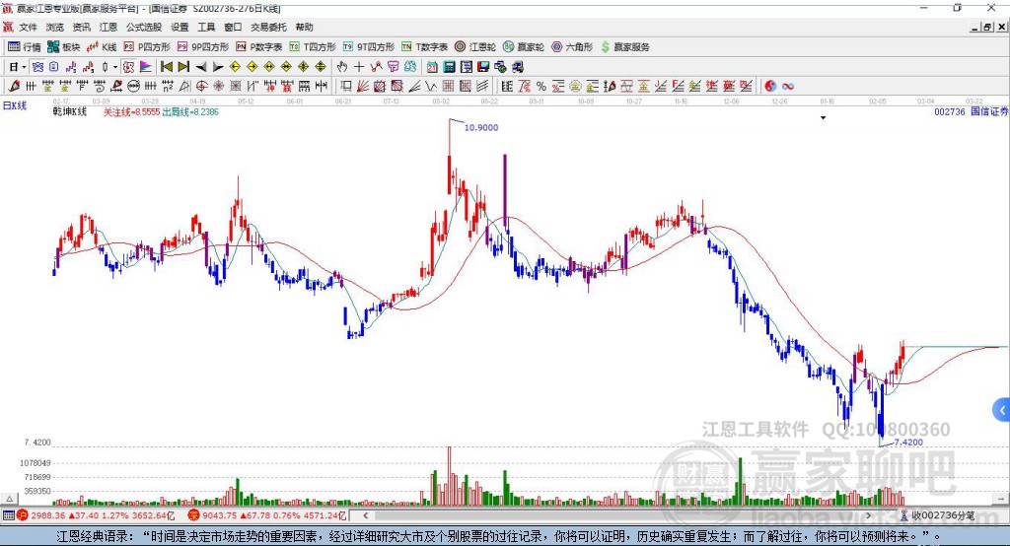Open the 六角形 hexagon tool
The image size is (1010, 546).
click(572, 47)
